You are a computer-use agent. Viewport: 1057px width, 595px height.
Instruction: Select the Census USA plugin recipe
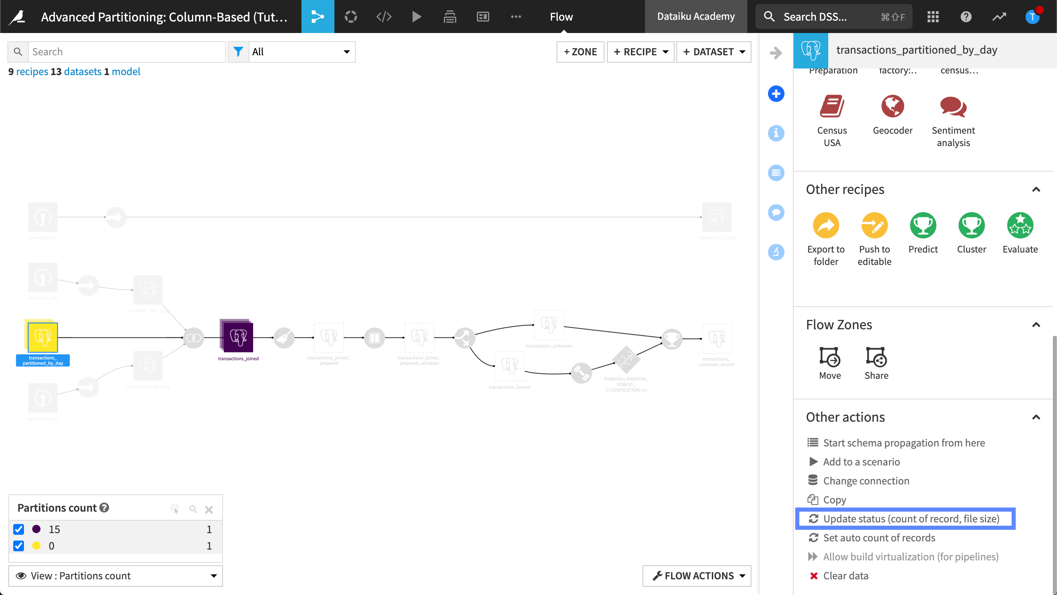coord(832,121)
